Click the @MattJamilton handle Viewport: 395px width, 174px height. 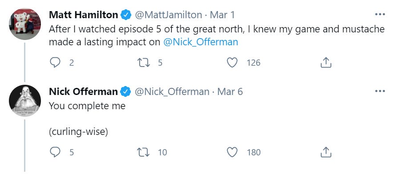click(x=169, y=15)
